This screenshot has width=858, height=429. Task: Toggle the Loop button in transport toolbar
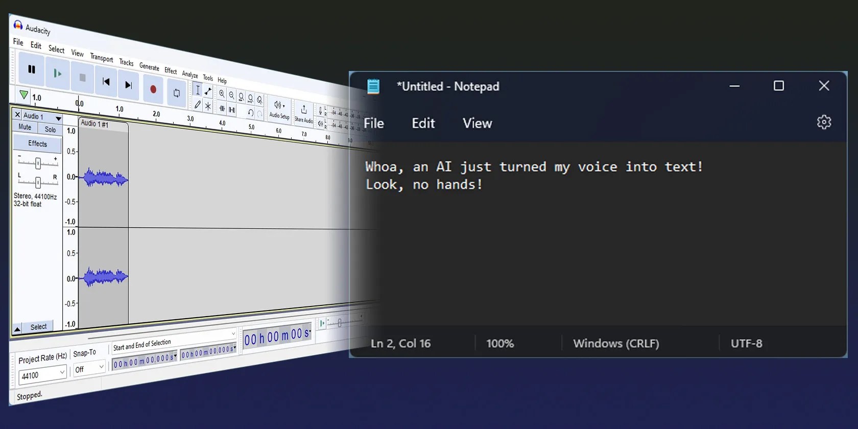(177, 93)
